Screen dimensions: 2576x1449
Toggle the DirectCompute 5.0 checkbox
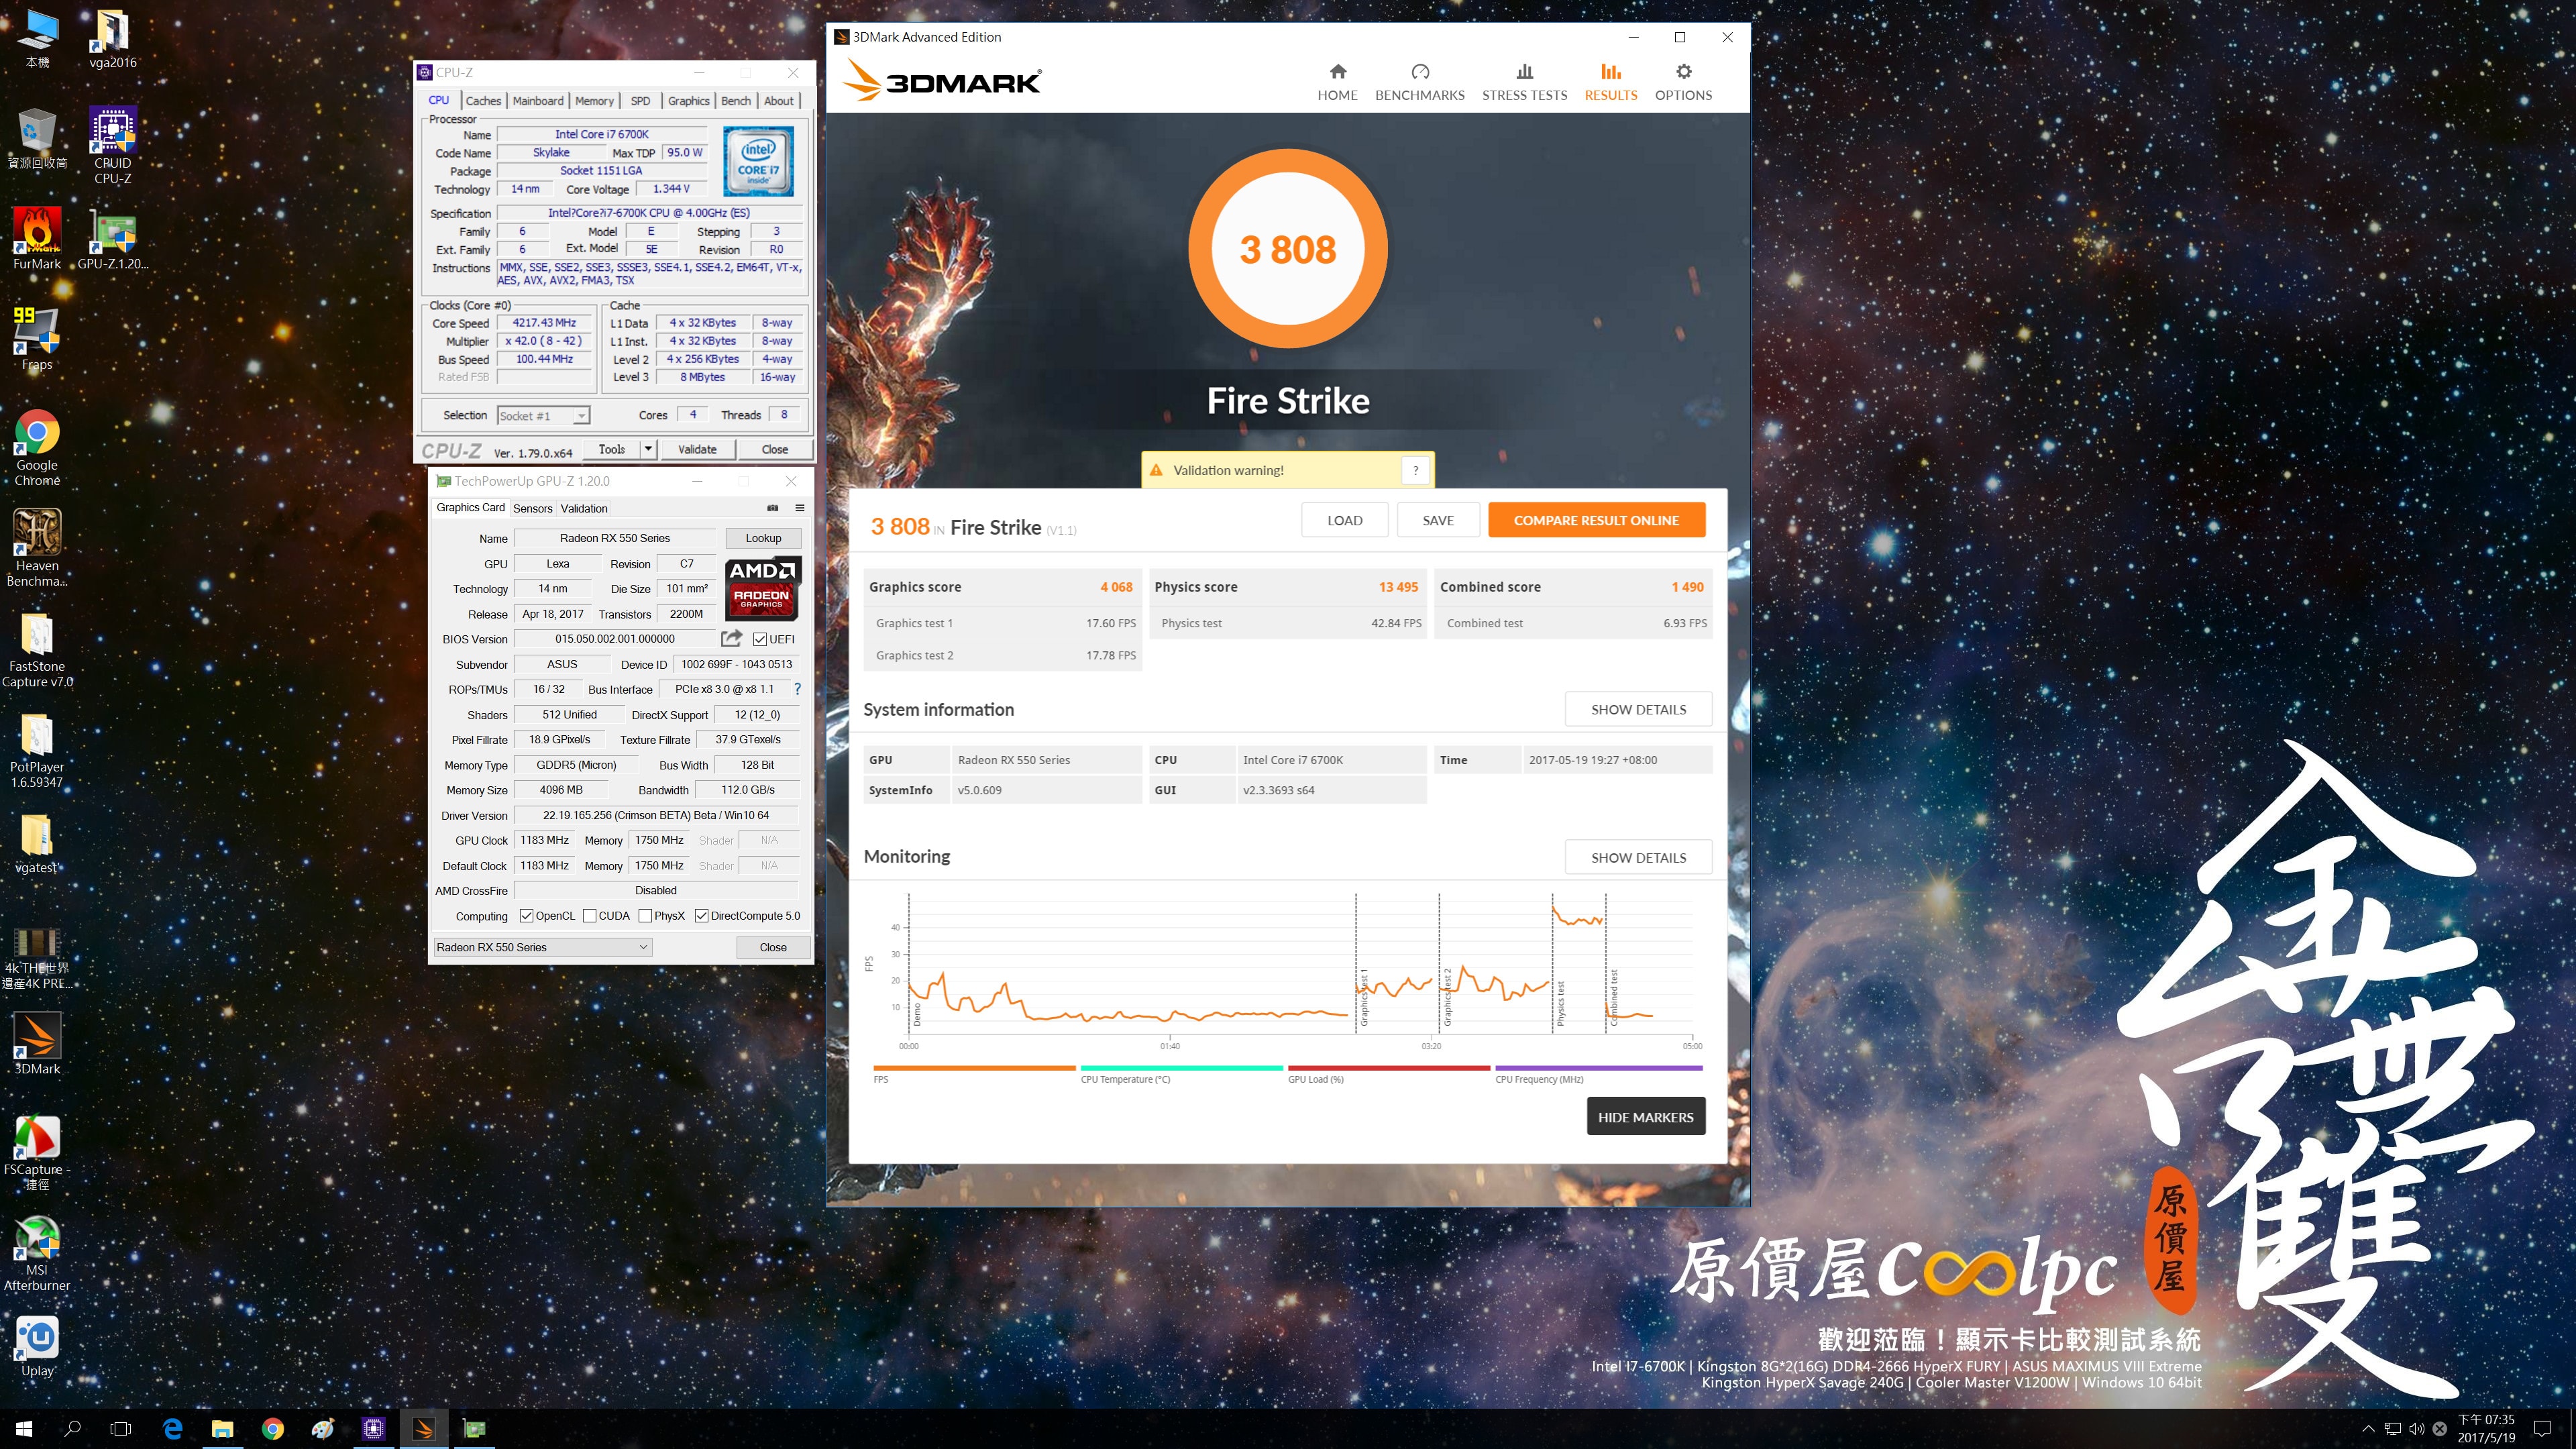click(701, 916)
